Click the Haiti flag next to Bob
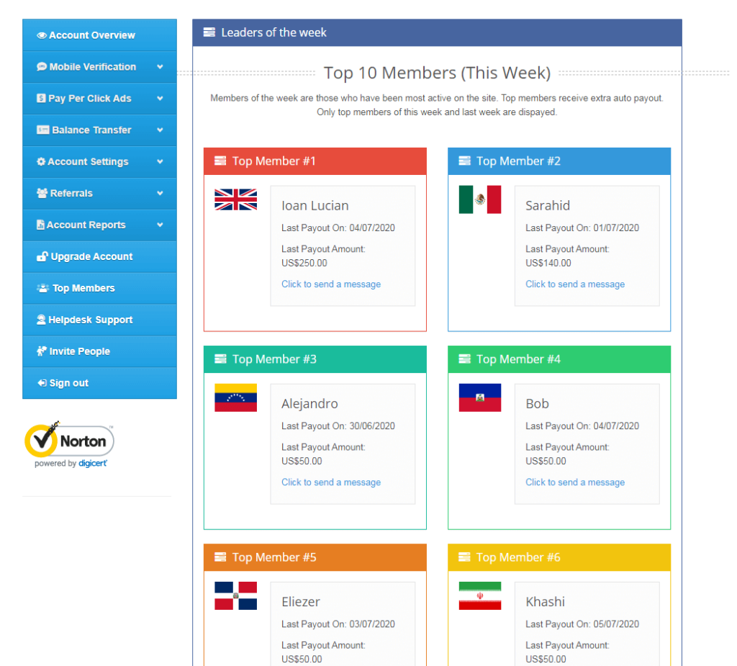Screen dimensions: 737x666 pyautogui.click(x=479, y=397)
